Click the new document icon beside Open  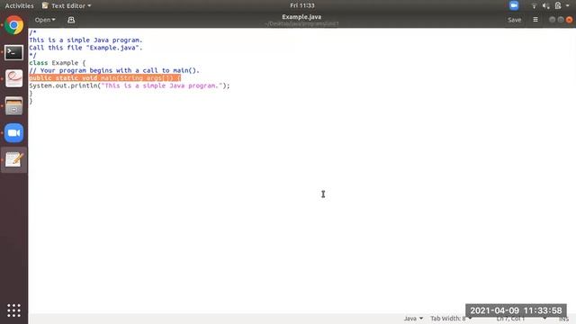pyautogui.click(x=71, y=20)
